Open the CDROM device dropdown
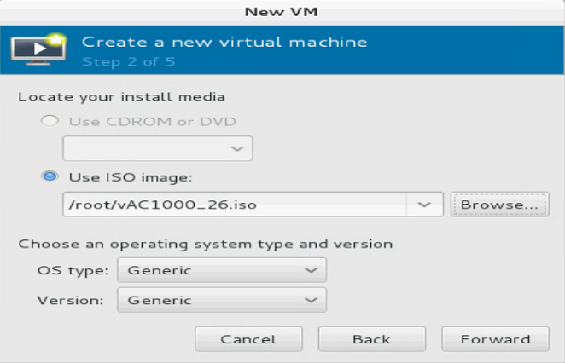Viewport: 565px width, 363px height. tap(158, 148)
